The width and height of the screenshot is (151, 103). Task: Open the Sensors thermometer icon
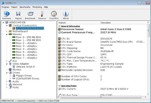(42, 14)
